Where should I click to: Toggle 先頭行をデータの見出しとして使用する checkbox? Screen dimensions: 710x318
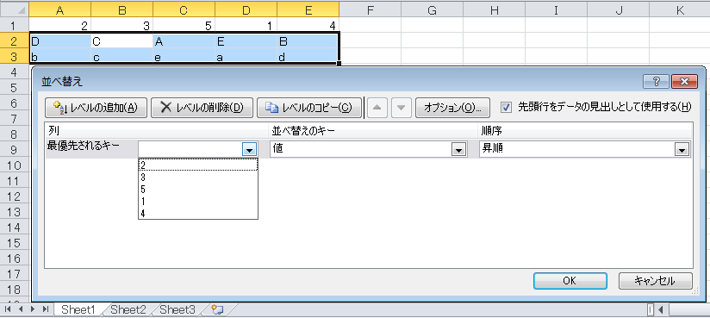(507, 108)
